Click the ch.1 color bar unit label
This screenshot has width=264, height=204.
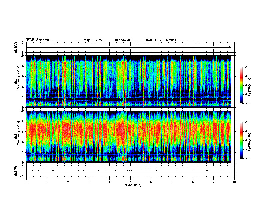coord(250,87)
